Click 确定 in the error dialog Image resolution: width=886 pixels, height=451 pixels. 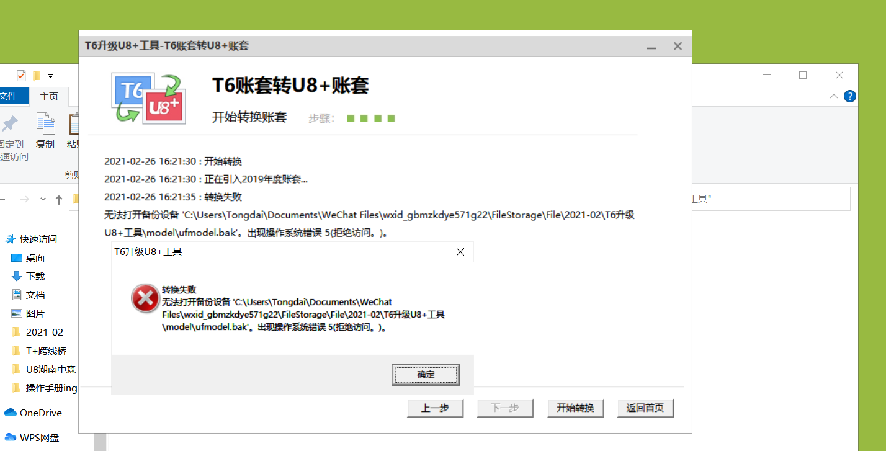[426, 375]
